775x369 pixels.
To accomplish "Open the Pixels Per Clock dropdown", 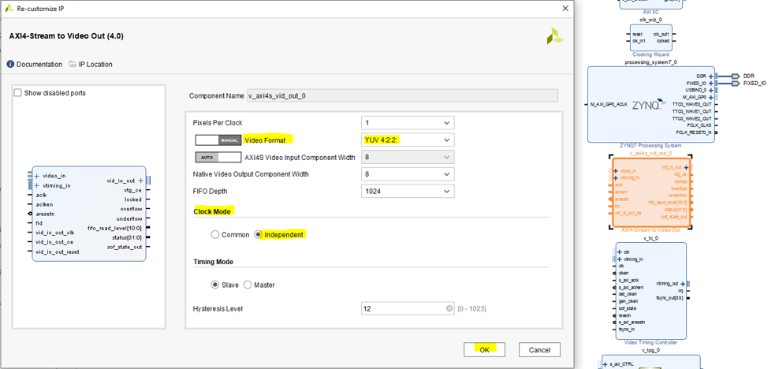I will coord(408,122).
